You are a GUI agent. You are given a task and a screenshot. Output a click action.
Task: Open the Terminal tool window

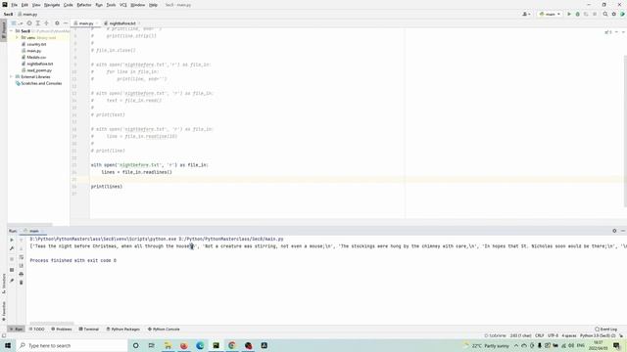pos(89,330)
